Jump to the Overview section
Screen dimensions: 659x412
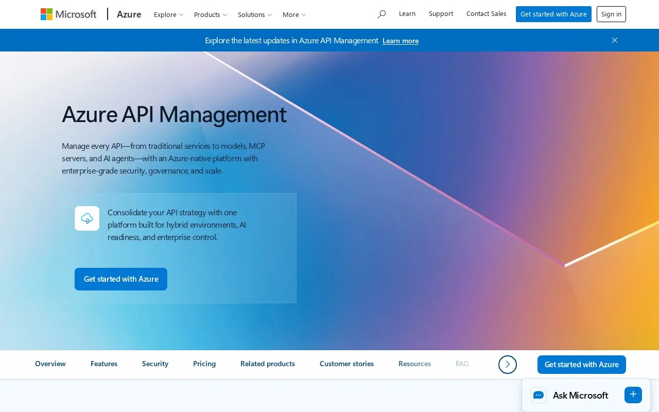tap(50, 364)
